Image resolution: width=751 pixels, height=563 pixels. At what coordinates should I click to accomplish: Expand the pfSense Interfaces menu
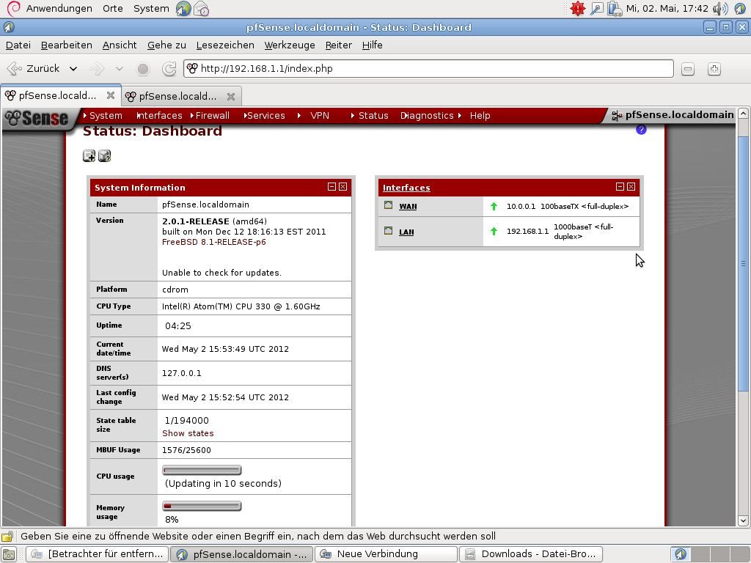[x=159, y=115]
